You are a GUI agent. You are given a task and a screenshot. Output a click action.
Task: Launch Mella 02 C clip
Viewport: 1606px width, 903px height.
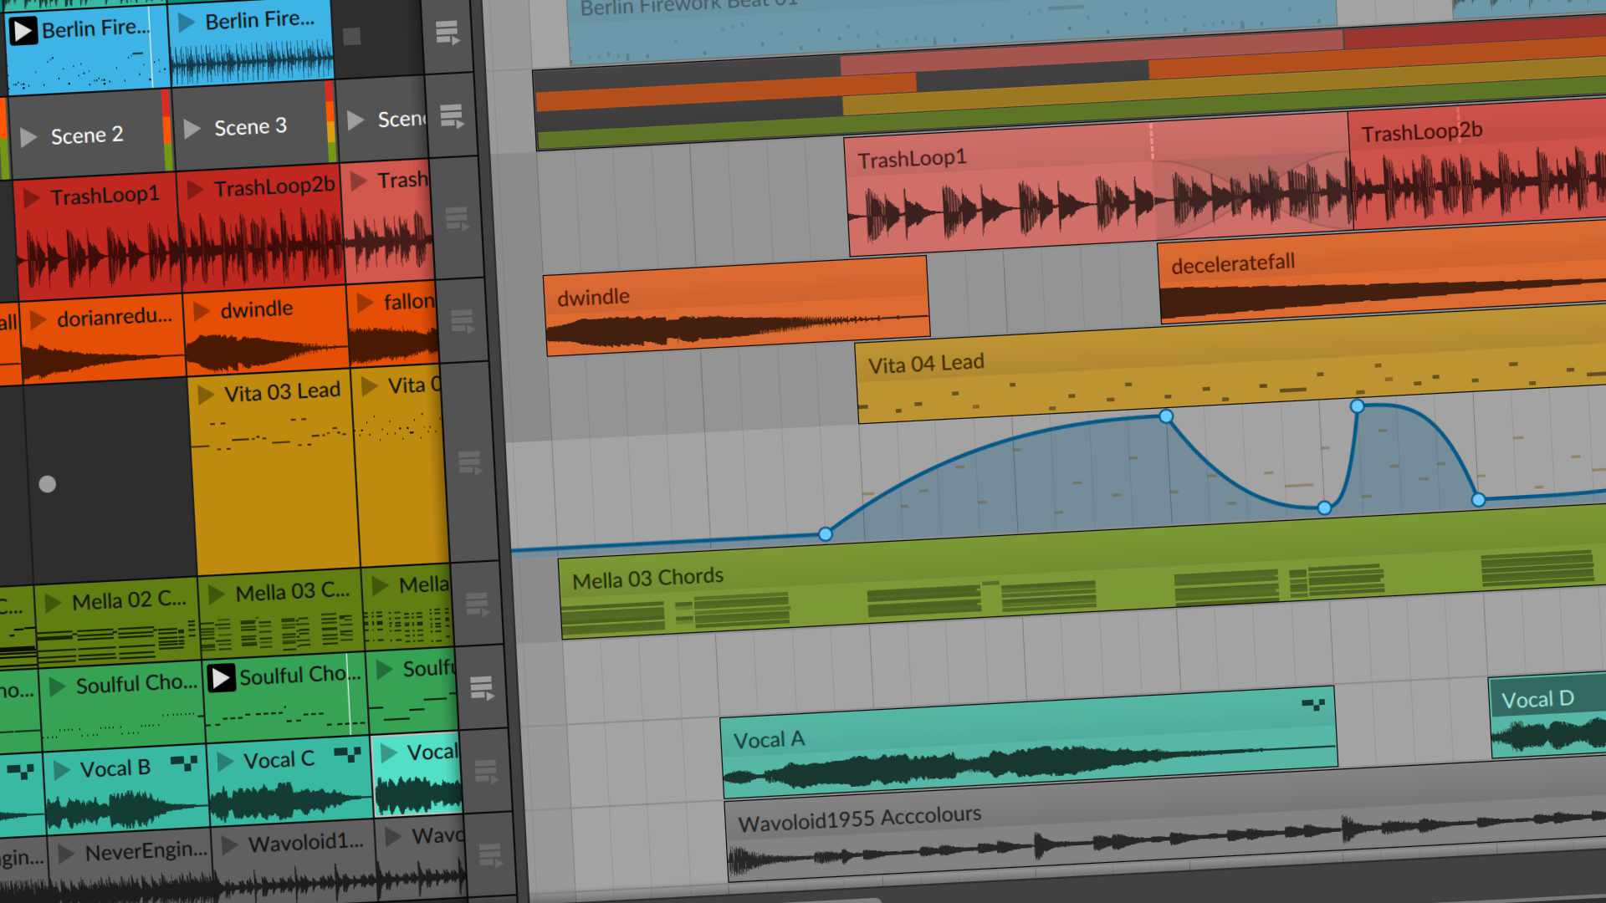coord(54,603)
